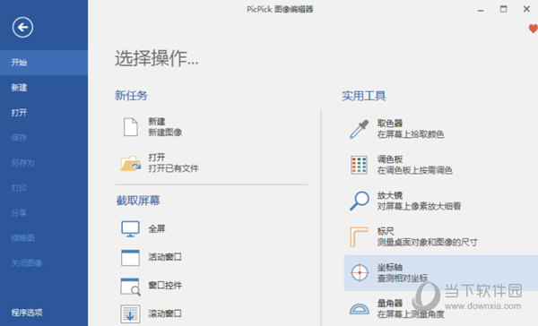Start 窗口控件 capture
This screenshot has height=326, width=538.
pos(165,285)
